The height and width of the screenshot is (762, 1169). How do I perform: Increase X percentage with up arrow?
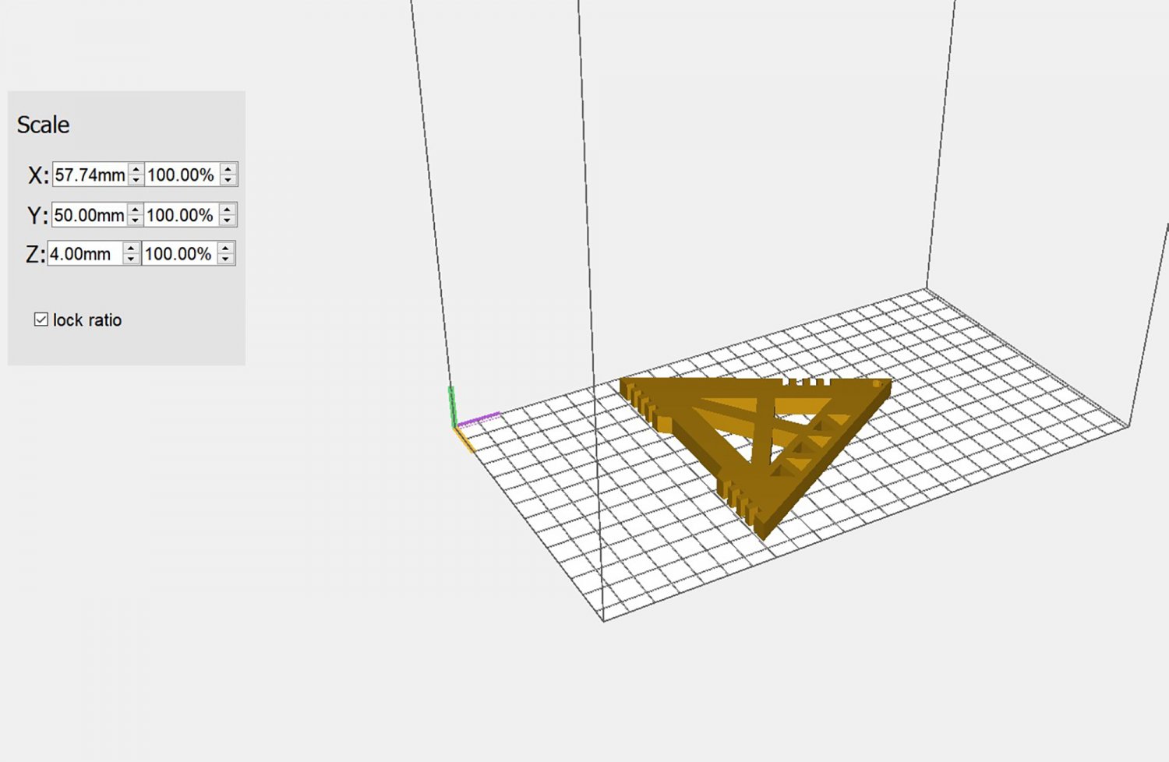(x=228, y=169)
